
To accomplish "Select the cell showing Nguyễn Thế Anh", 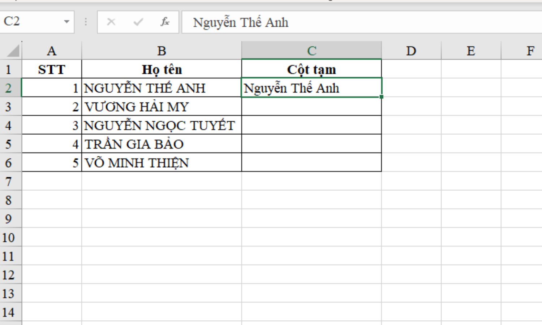I will tap(311, 87).
